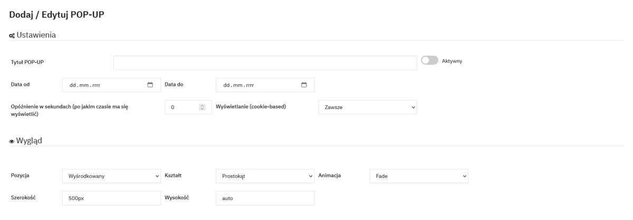Enable the Aktywny toggle switch
Screen dimensions: 633x220
point(430,61)
